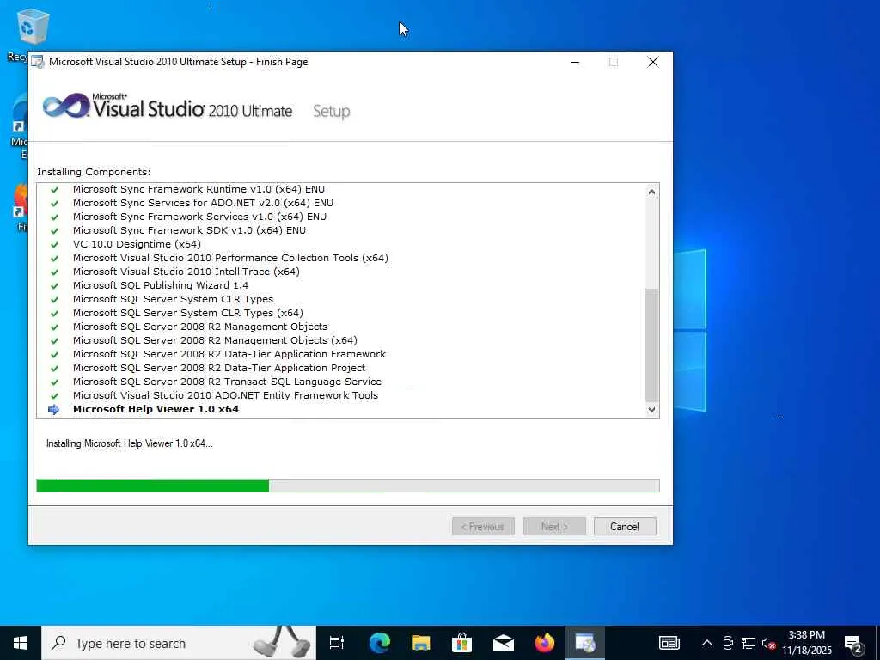This screenshot has height=660, width=880.
Task: Click checkmark beside Sync Services for ADO.NET
Action: pos(54,203)
